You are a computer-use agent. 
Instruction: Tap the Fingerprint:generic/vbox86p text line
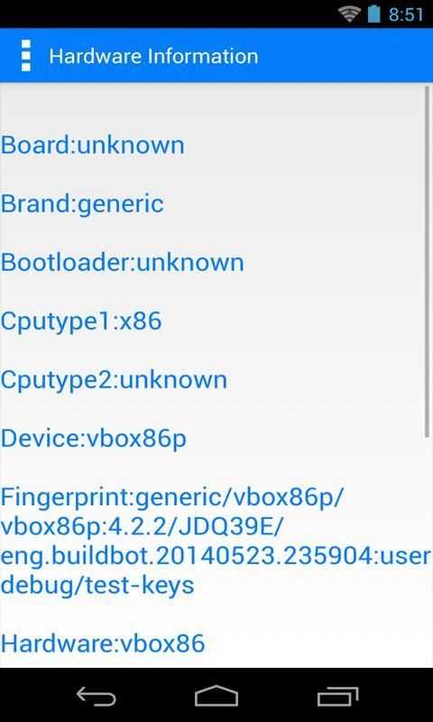pyautogui.click(x=172, y=498)
